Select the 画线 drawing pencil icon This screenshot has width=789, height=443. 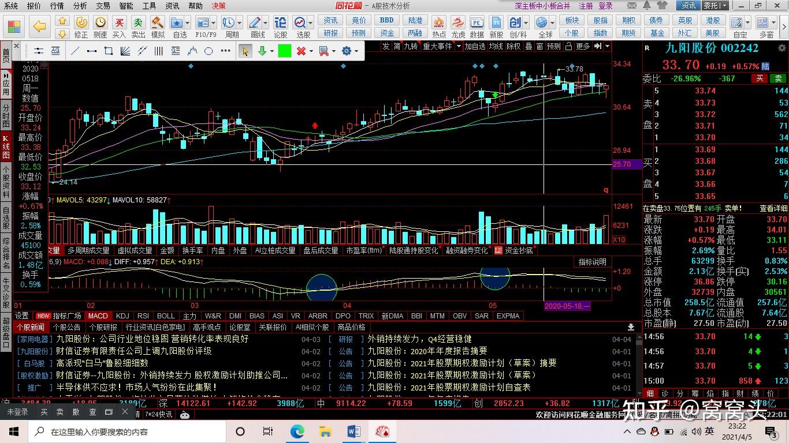(255, 27)
